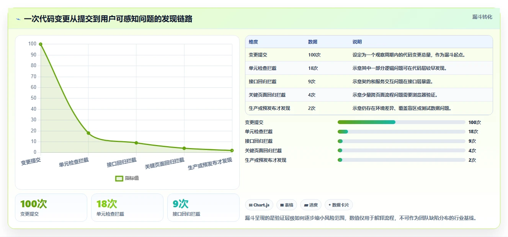The height and width of the screenshot is (237, 508).
Task: Select the 生产或预发布才发现 table row cell
Action: click(270, 108)
